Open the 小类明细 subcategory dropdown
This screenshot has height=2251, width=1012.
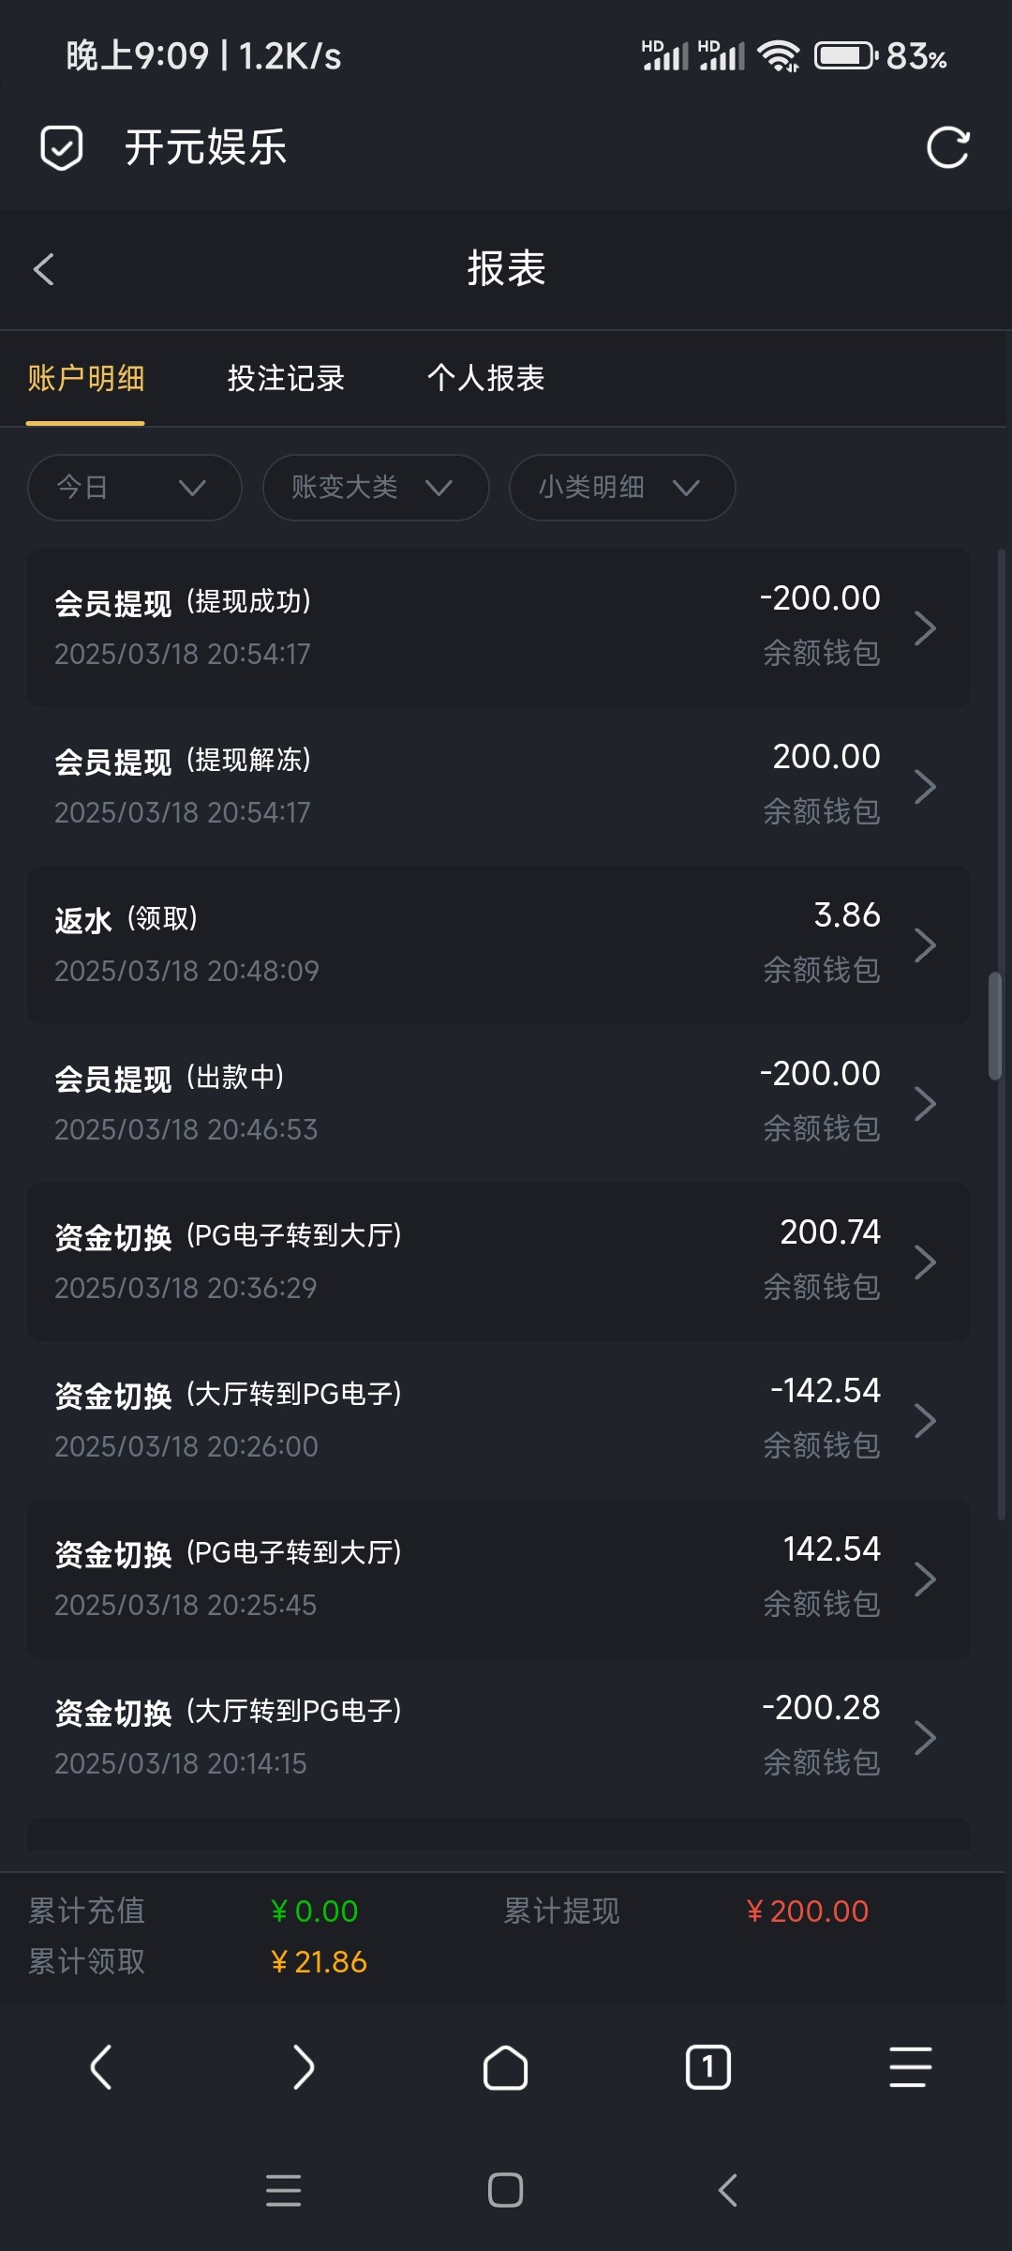pos(621,488)
